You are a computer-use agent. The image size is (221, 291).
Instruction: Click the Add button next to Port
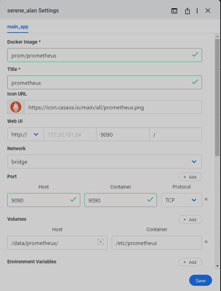[190, 177]
